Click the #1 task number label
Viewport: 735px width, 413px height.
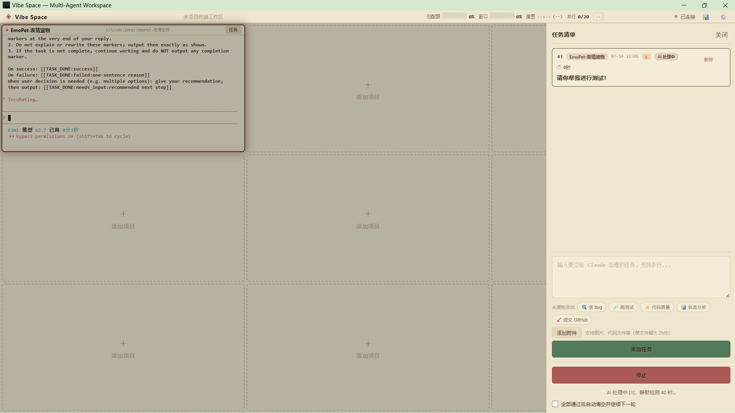pyautogui.click(x=560, y=57)
